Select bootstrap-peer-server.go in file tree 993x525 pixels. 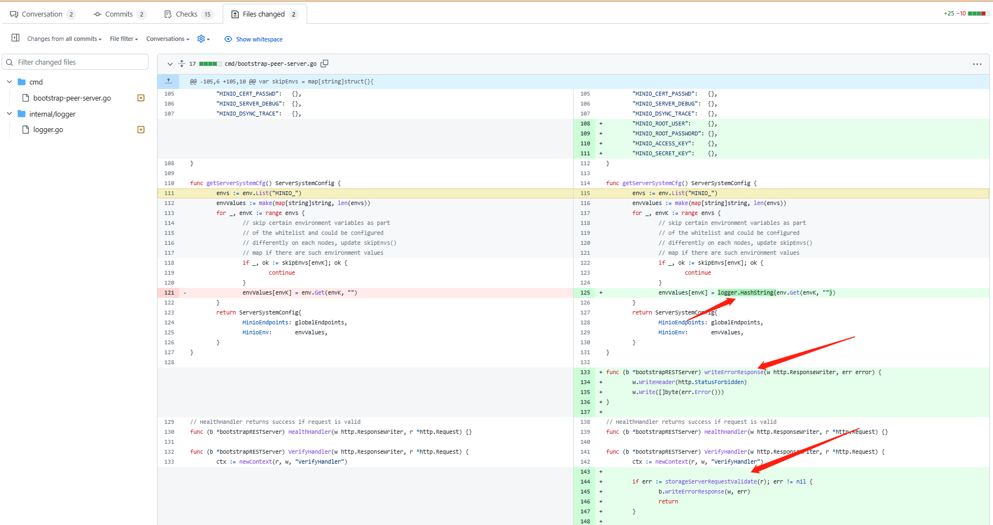[72, 98]
